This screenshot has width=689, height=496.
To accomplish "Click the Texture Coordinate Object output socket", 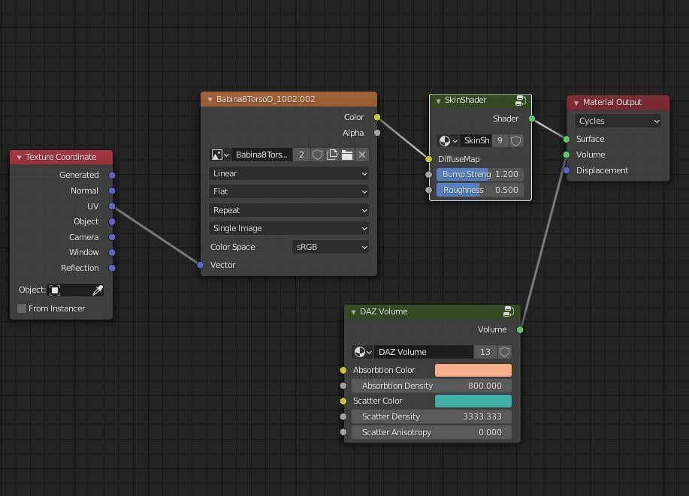I will [112, 221].
